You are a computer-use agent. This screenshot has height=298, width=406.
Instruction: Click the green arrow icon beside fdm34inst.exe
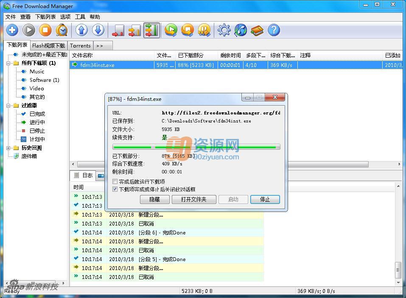(x=75, y=65)
